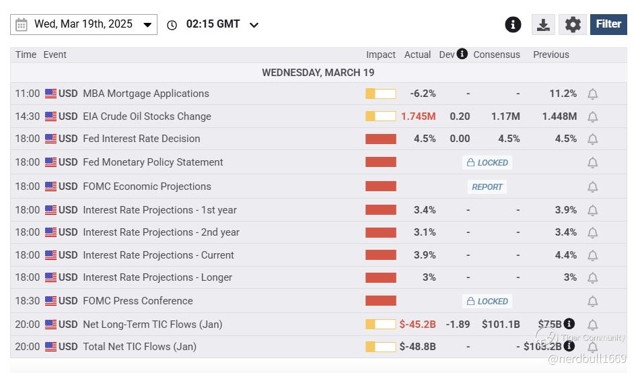Click the red impact bar for Fed Interest Rate Decision
Screen dimensions: 638x373
[381, 139]
